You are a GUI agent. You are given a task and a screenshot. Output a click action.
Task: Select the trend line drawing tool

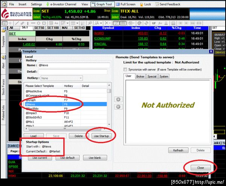[17, 23]
